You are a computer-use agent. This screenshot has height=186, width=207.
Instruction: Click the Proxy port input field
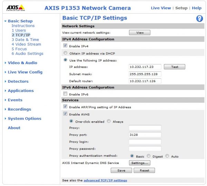pos(145,135)
